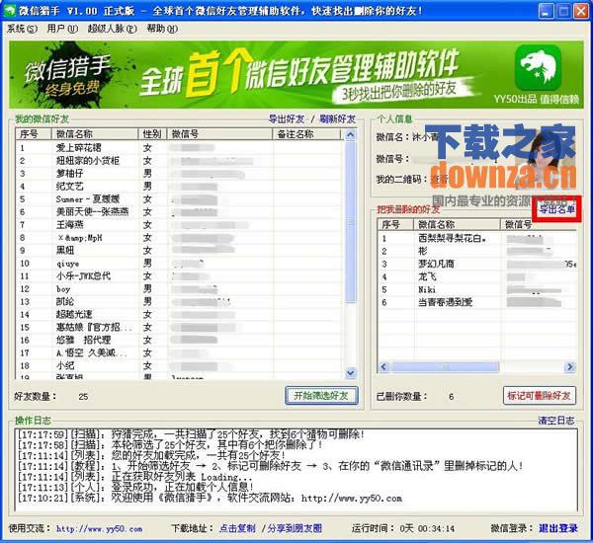The height and width of the screenshot is (543, 593).
Task: Click the 清空日志 link
Action: click(x=556, y=421)
